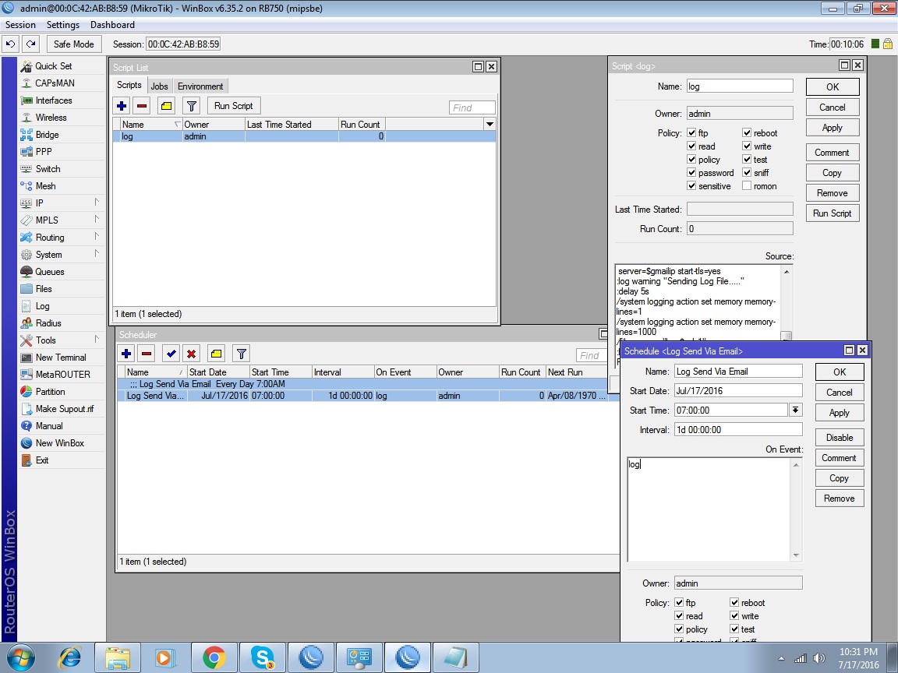Click the Interval field in Schedule window

[x=738, y=430]
